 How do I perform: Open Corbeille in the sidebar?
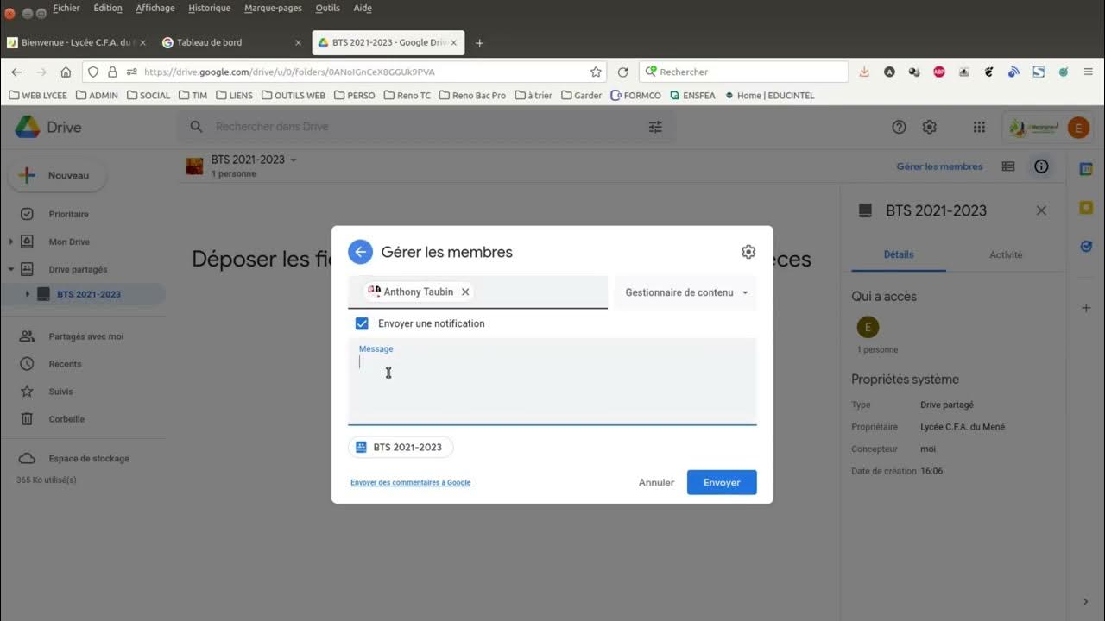[66, 419]
